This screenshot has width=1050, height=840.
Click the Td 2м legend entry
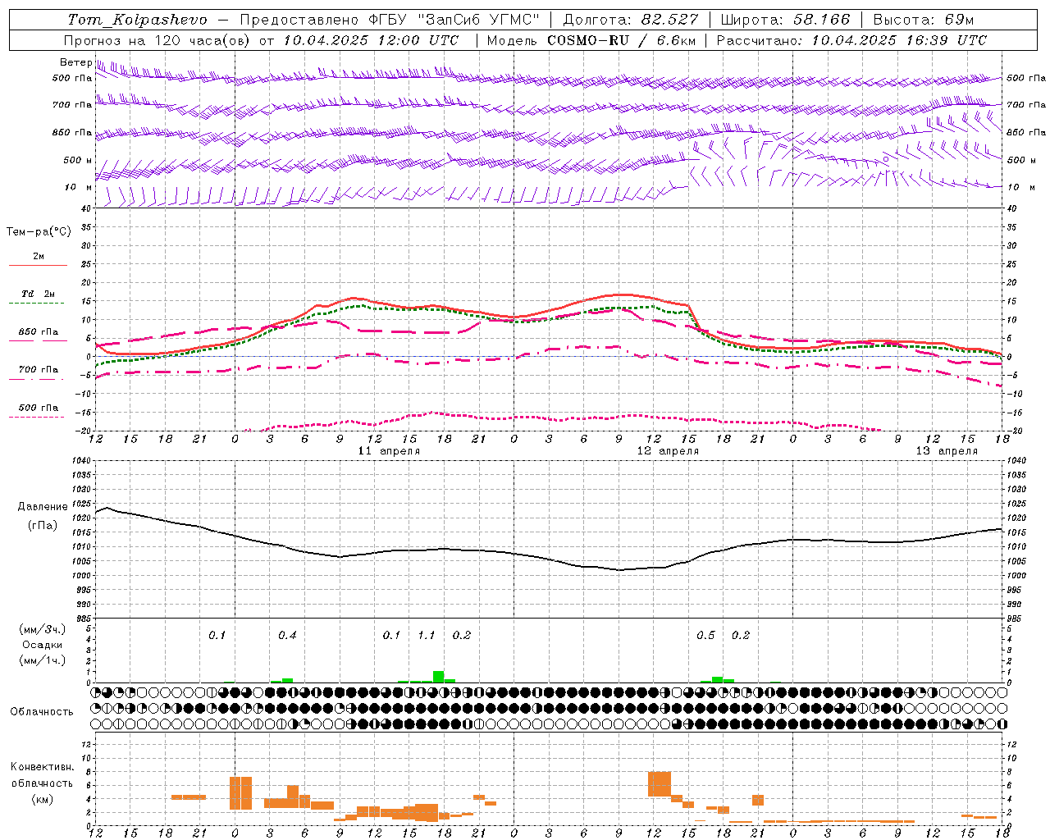(x=39, y=294)
